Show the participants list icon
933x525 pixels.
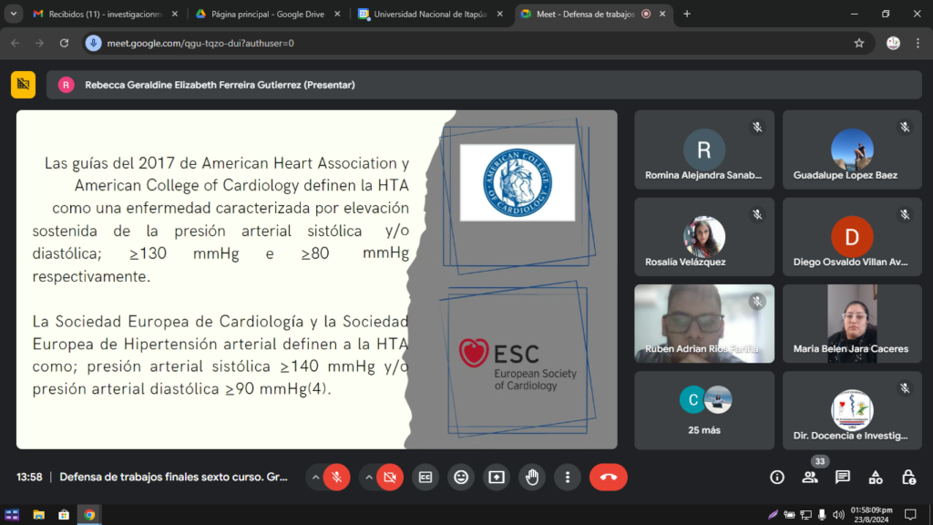(x=810, y=477)
